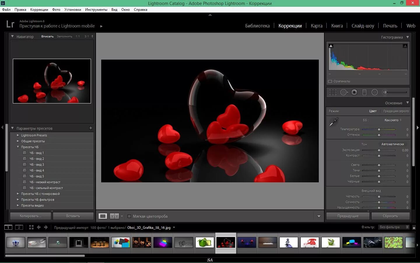Select red telephone thumbnail in filmstrip
This screenshot has height=263, width=420.
click(x=310, y=242)
